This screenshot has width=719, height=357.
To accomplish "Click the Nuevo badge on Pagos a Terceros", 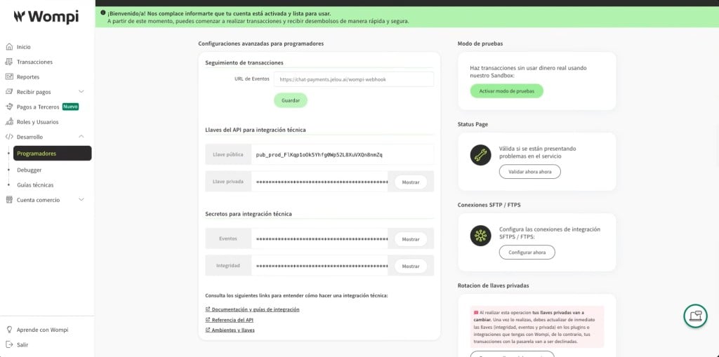I will click(71, 107).
